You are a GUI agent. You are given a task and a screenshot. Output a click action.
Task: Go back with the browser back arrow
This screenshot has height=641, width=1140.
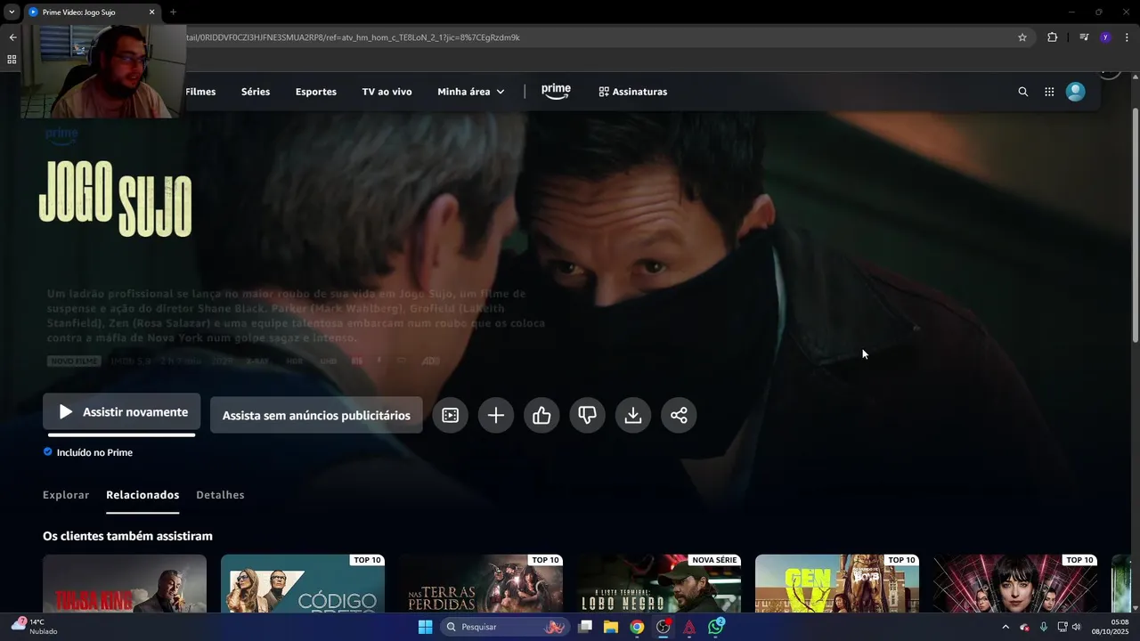click(12, 37)
